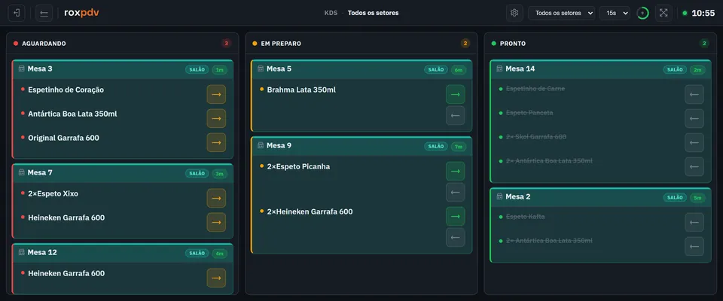Click the 3m timer badge on Mesa 7

(x=220, y=173)
